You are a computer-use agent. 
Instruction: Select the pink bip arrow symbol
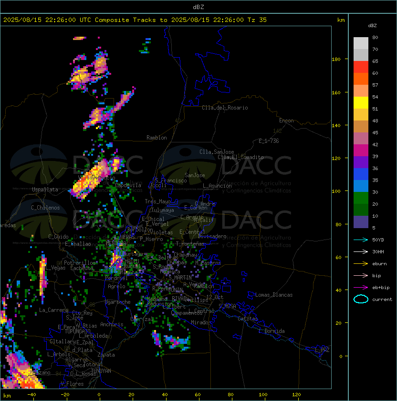361,275
